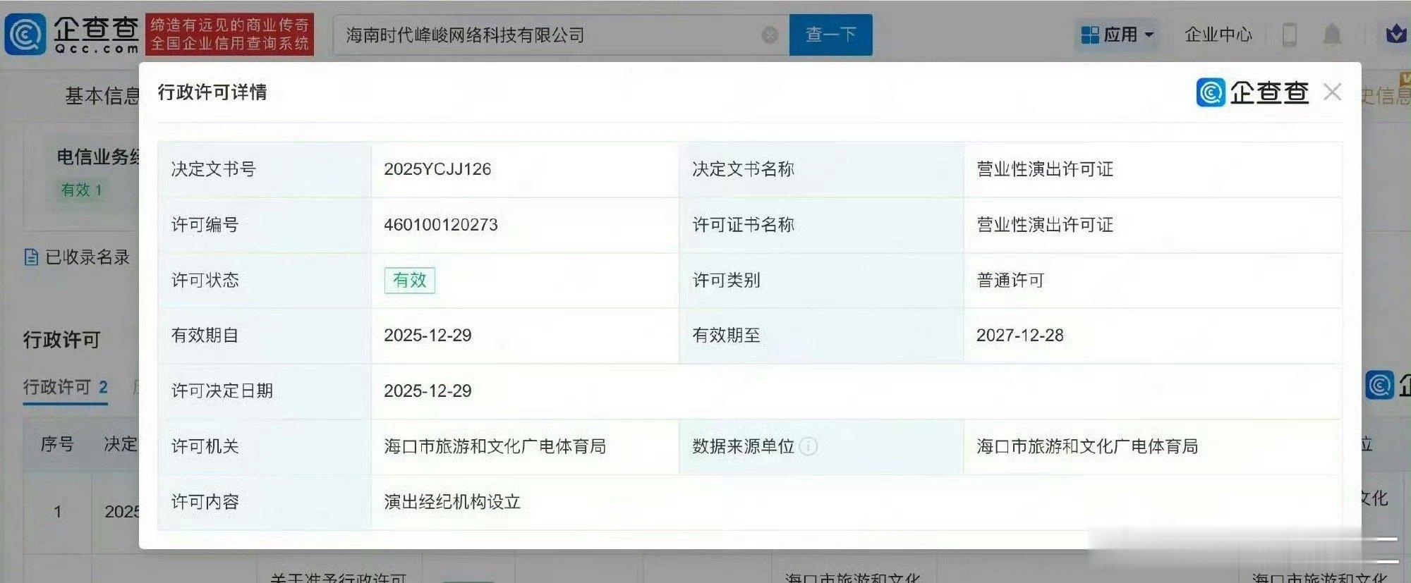This screenshot has width=1411, height=583.
Task: Click the 查一下 search button
Action: 830,35
